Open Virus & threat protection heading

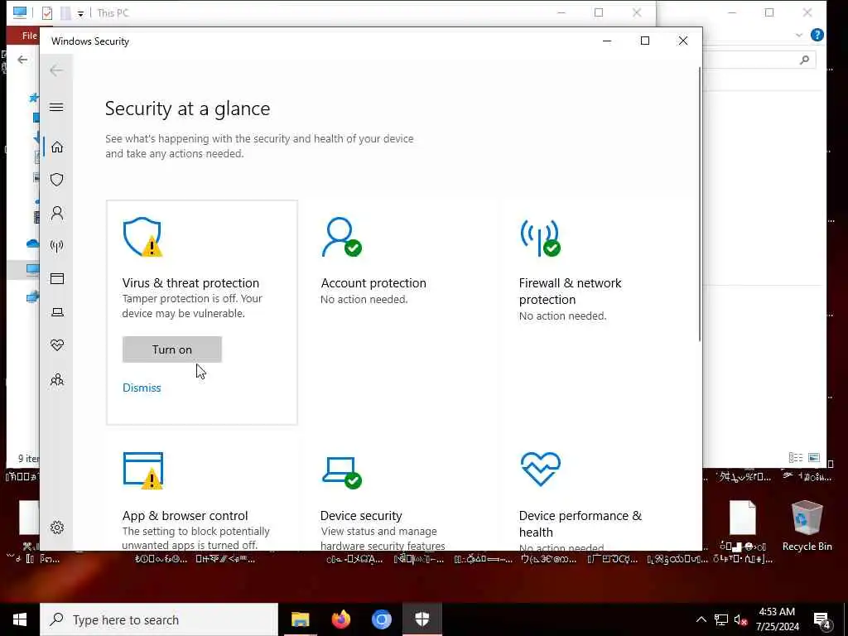(190, 283)
